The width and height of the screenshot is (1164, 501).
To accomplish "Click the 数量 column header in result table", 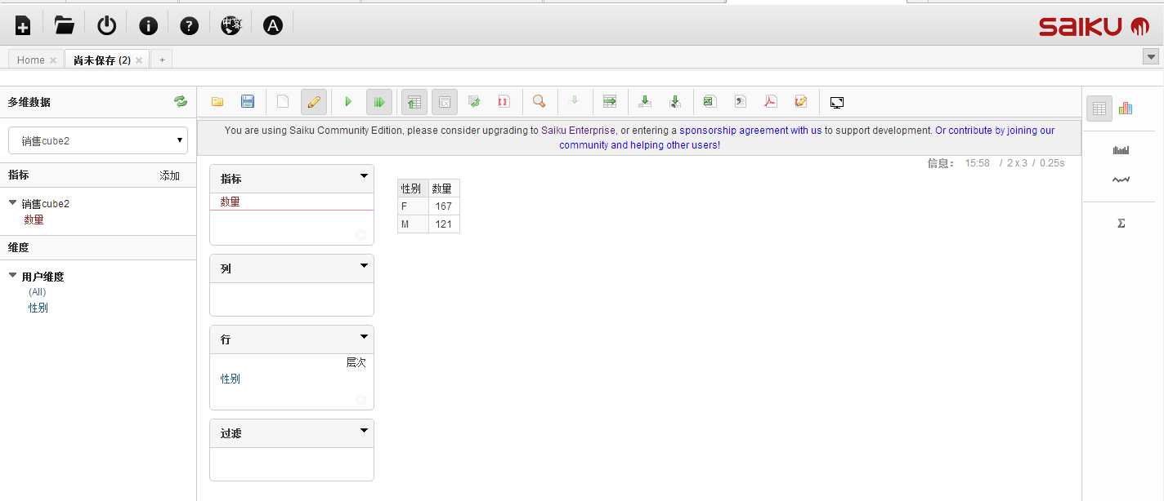I will click(444, 188).
